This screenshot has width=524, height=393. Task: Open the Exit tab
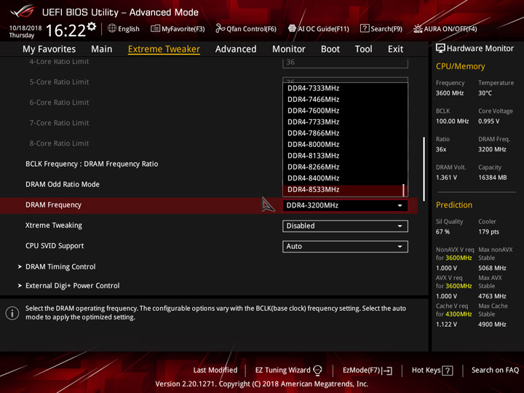coord(395,49)
